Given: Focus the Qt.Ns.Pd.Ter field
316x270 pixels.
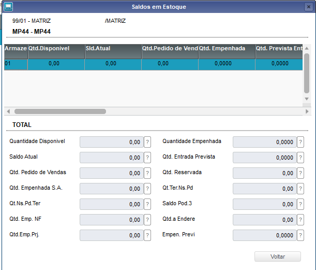Looking at the screenshot, I should point(112,204).
